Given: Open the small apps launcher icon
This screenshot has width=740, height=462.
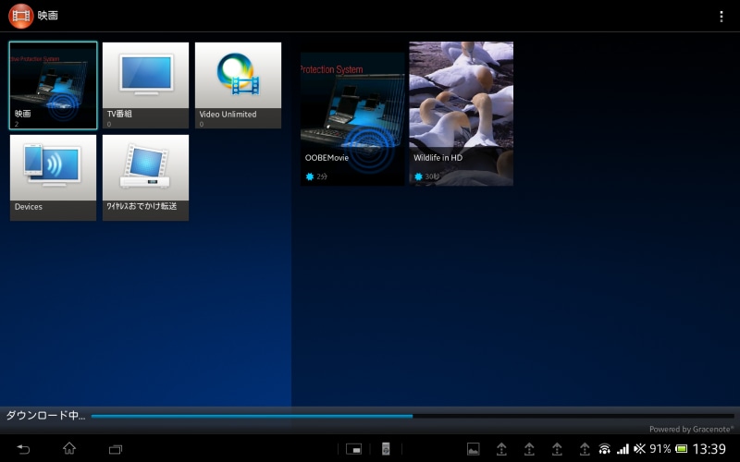Looking at the screenshot, I should pos(353,449).
